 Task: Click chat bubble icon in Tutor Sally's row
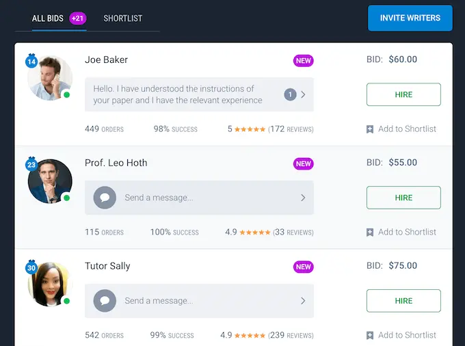click(105, 301)
